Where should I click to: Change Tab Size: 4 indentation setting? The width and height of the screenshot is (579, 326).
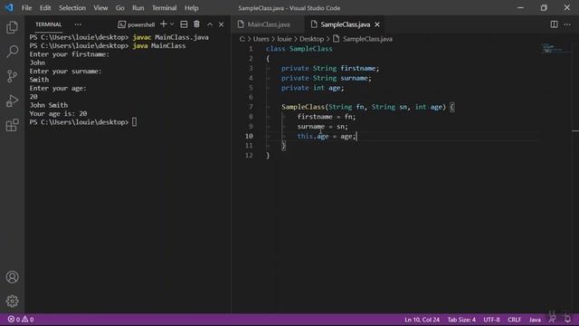pos(461,320)
